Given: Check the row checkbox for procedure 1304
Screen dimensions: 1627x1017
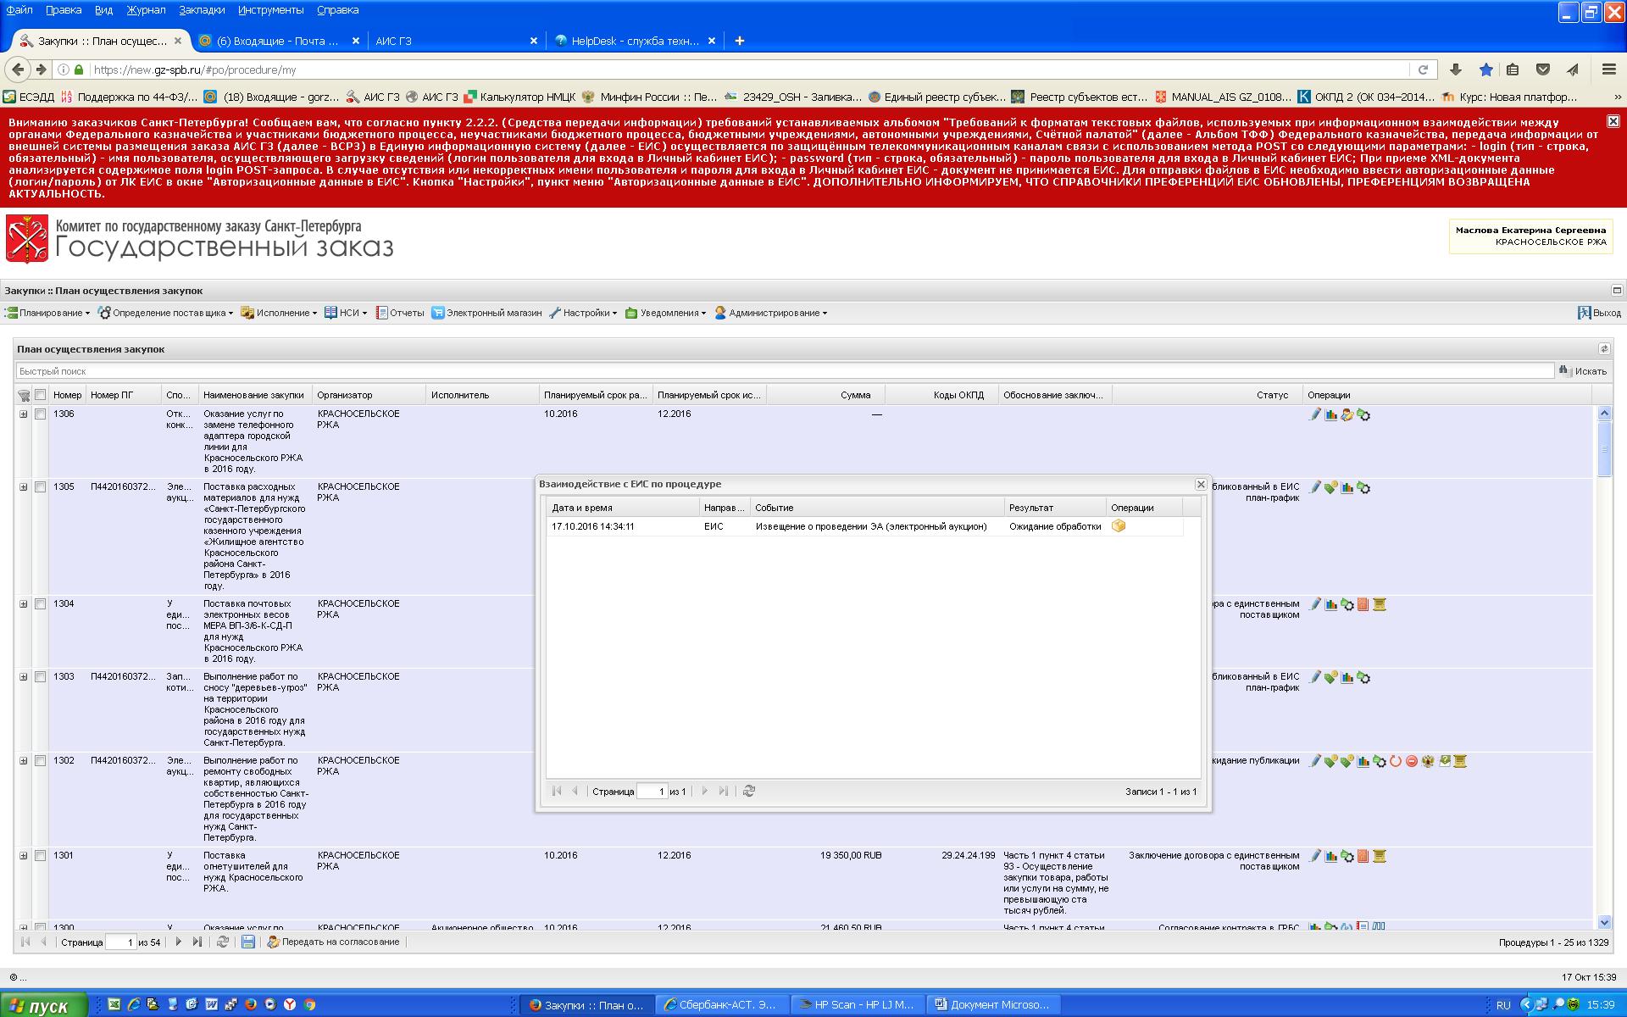Looking at the screenshot, I should tap(40, 604).
